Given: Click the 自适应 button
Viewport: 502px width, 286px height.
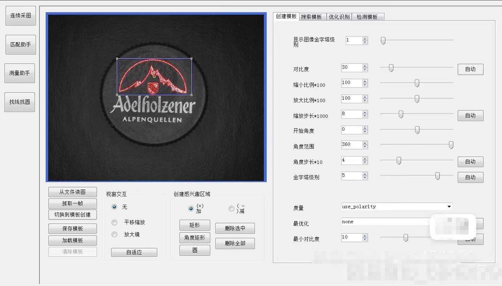Looking at the screenshot, I should pyautogui.click(x=134, y=252).
